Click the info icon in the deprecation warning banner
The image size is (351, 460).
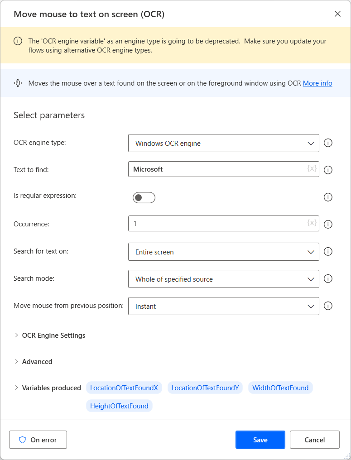coord(18,41)
